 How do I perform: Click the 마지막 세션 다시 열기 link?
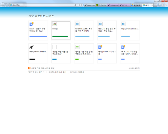point(57,72)
